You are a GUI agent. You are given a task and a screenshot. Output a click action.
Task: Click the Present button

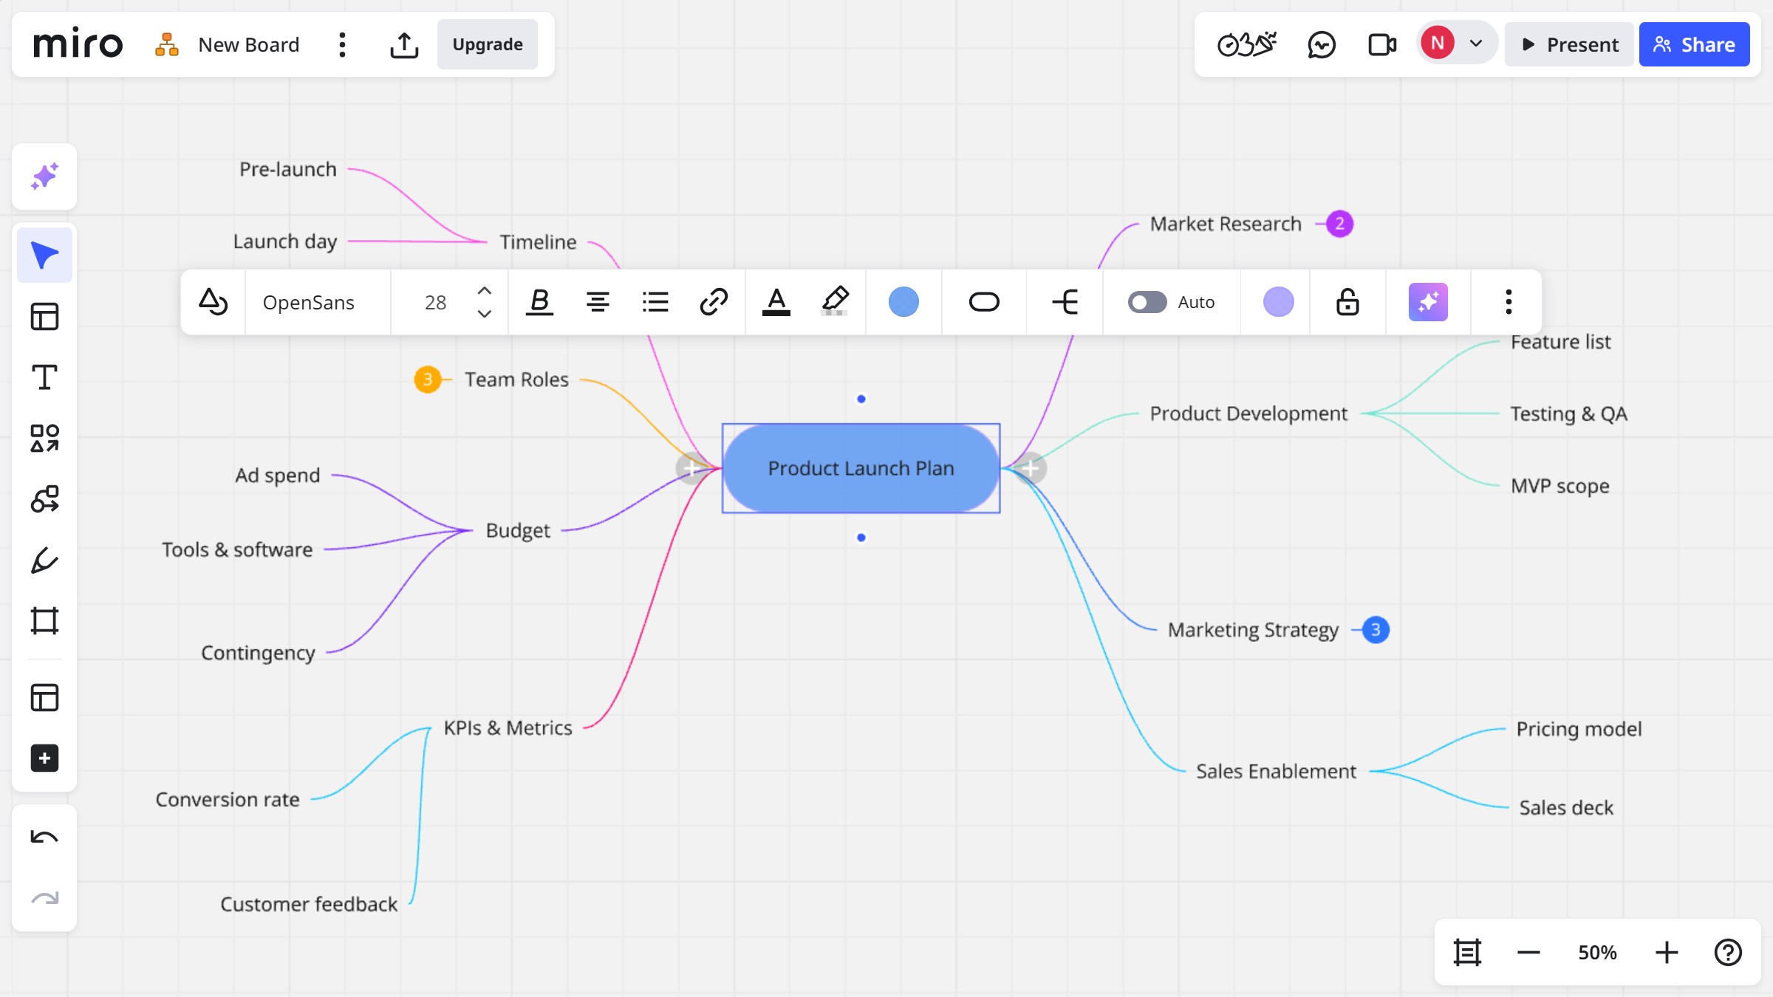1569,45
